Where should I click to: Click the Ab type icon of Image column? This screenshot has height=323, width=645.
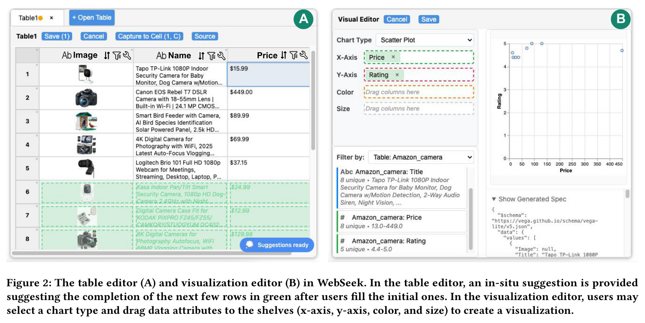pos(67,56)
